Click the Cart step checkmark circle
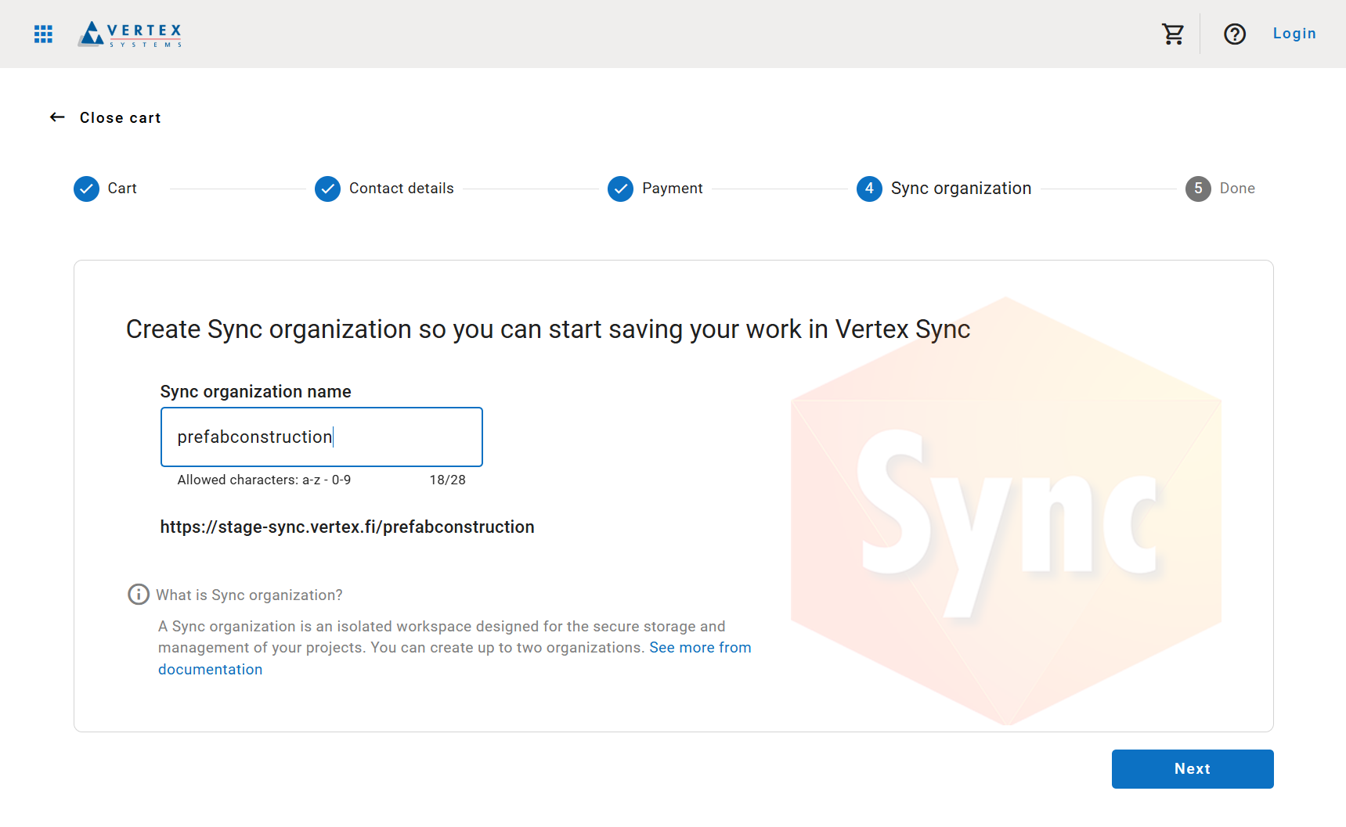1346x827 pixels. tap(86, 189)
